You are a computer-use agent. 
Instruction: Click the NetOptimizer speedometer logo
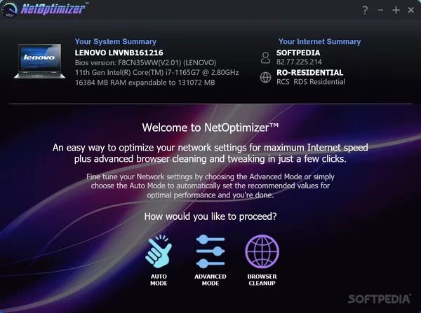[9, 9]
